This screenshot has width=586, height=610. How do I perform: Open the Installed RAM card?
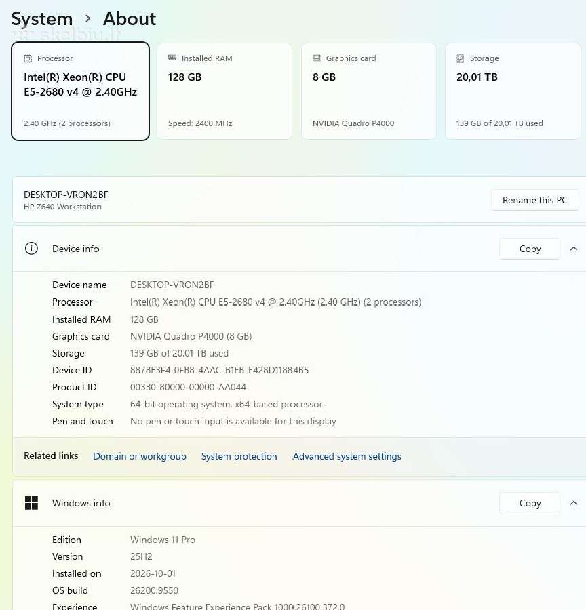point(224,91)
